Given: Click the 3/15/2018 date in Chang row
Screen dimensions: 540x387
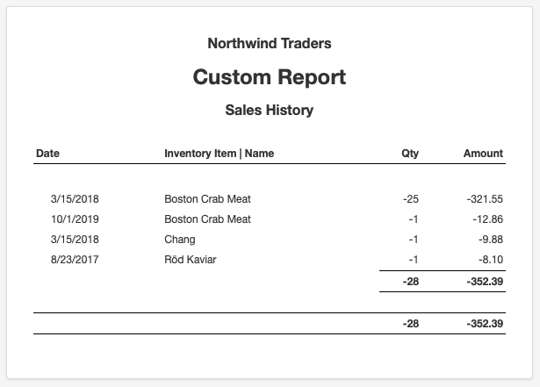Looking at the screenshot, I should point(75,240).
